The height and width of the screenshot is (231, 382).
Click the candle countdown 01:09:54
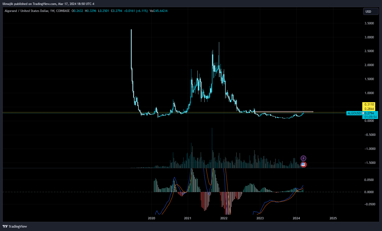(x=370, y=117)
